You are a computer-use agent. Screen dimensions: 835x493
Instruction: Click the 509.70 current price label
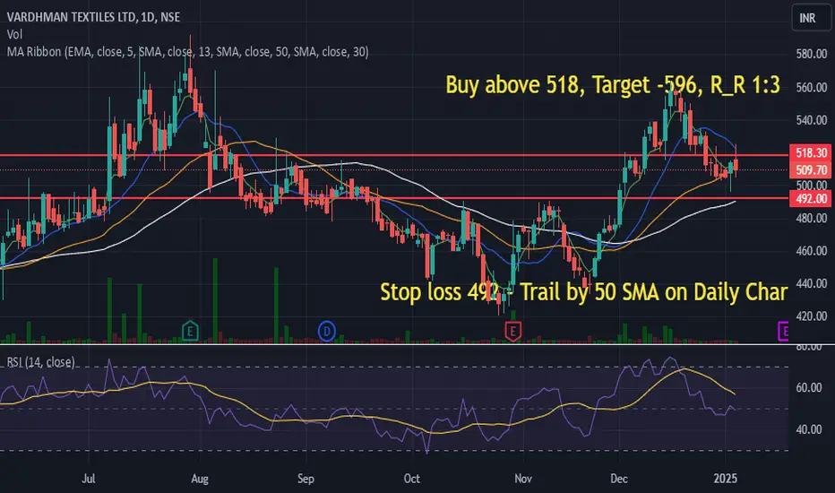[x=811, y=170]
